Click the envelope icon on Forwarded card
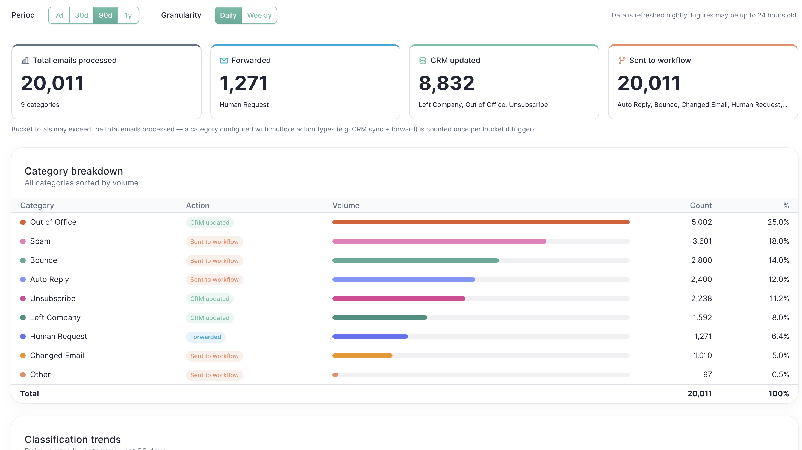The image size is (802, 450). coord(224,60)
